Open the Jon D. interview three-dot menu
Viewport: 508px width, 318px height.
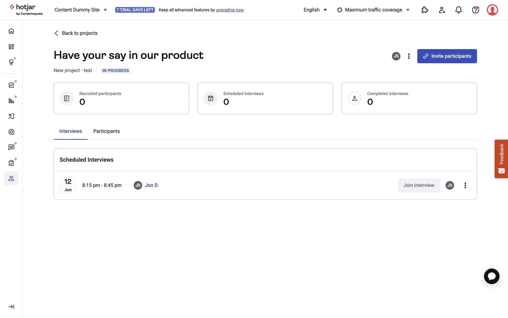click(465, 185)
